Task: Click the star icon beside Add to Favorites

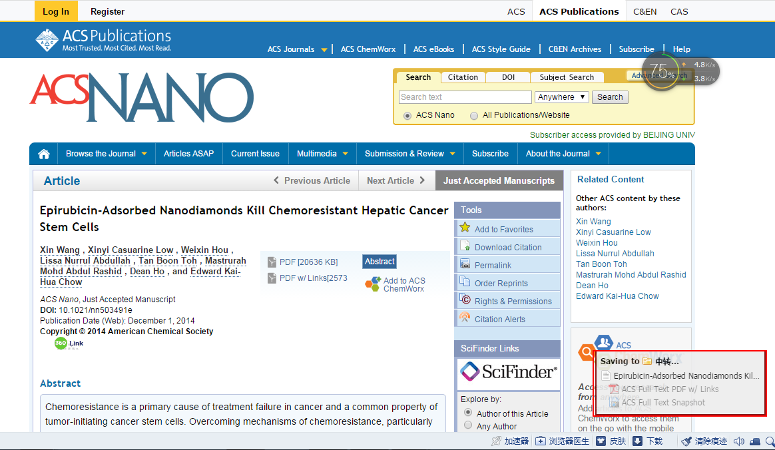Action: tap(465, 228)
